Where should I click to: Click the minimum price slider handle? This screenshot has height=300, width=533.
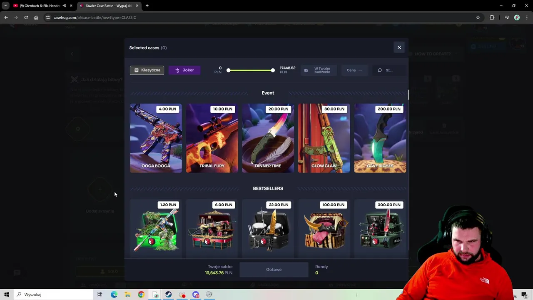229,70
